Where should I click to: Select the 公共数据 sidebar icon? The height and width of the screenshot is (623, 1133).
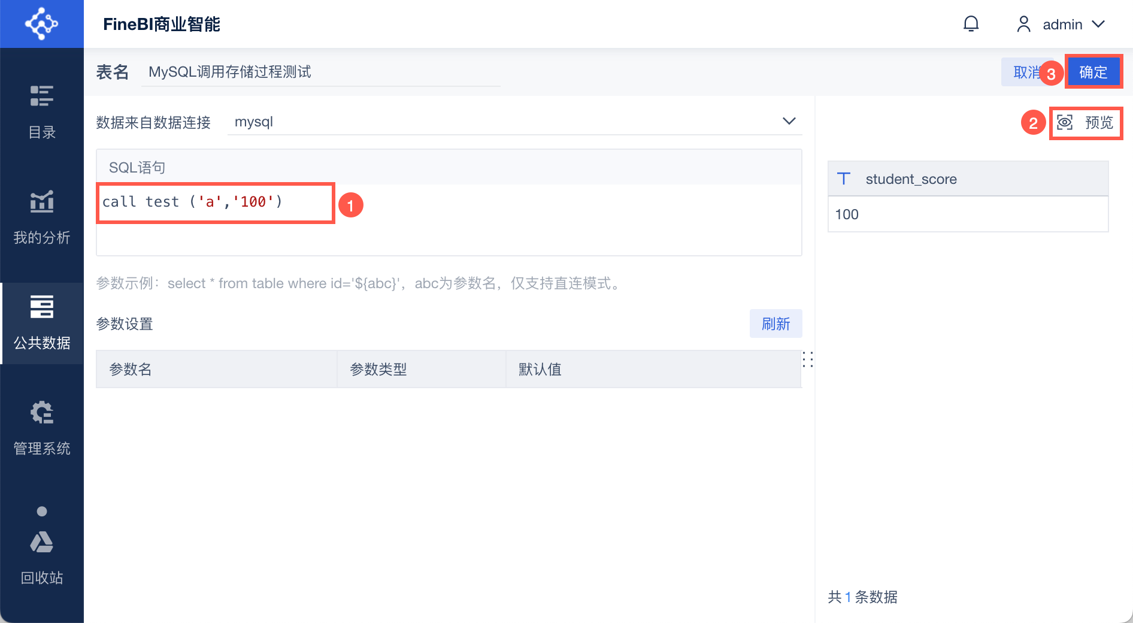point(42,307)
